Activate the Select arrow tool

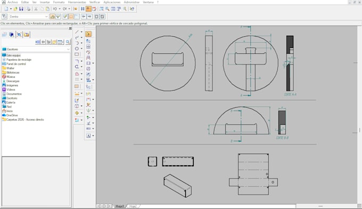[88, 34]
